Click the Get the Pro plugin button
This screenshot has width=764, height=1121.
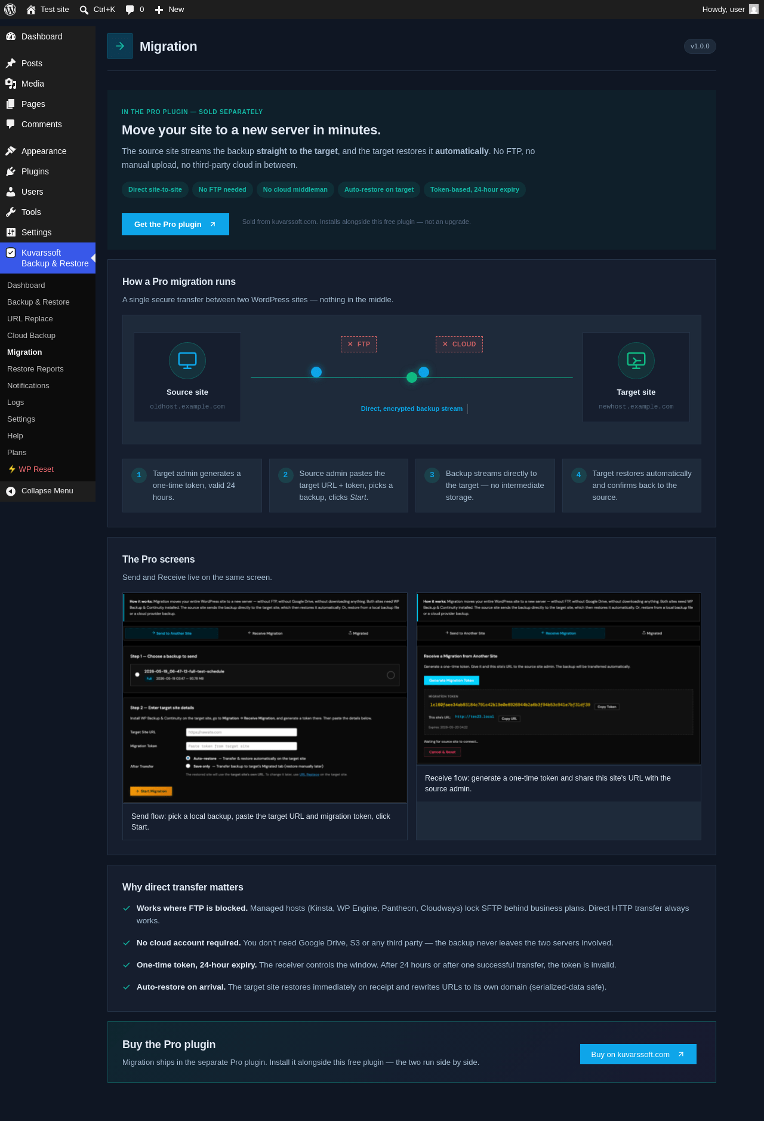click(175, 224)
